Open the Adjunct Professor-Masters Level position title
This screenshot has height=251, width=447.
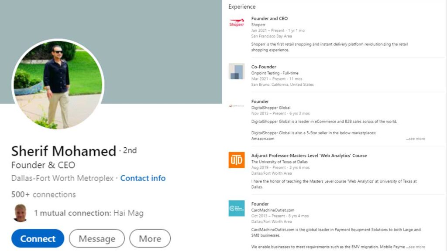pos(309,156)
